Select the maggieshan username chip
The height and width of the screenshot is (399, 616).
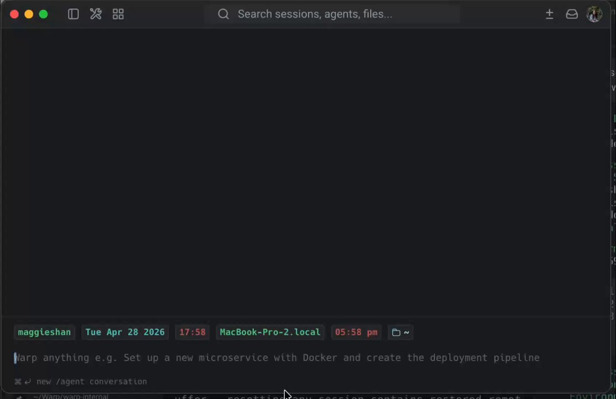click(x=44, y=332)
